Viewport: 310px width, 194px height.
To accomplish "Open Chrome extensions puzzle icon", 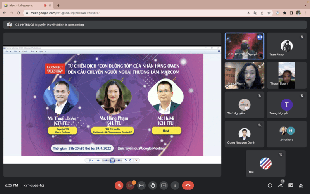I will point(284,13).
